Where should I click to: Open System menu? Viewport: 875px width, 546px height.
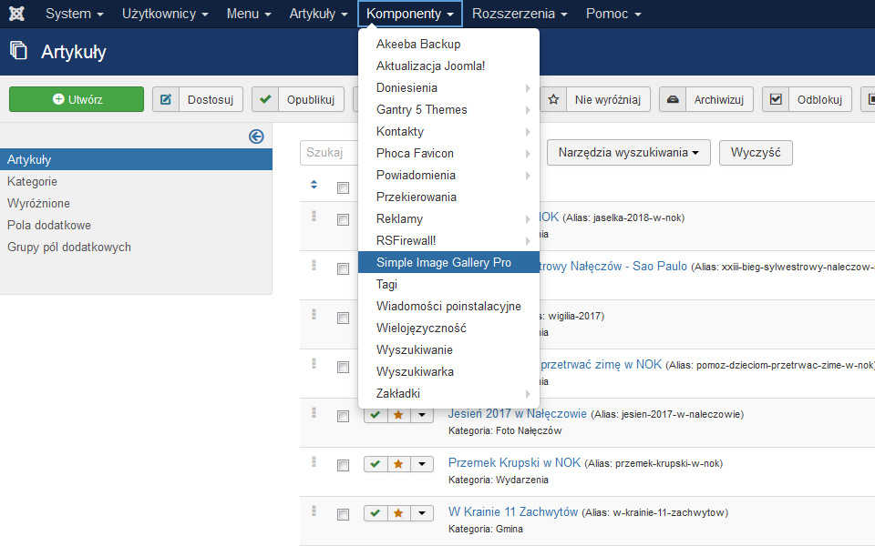(74, 14)
